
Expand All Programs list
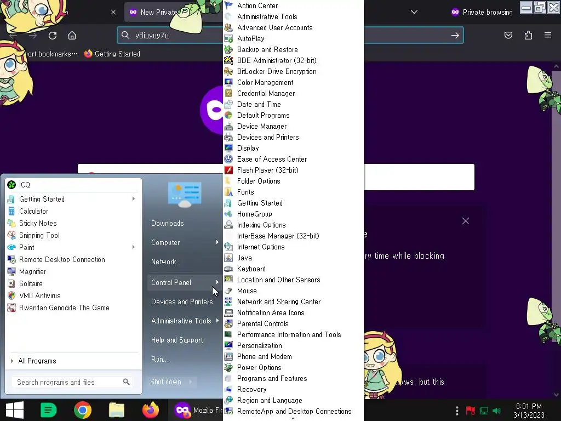coord(37,361)
